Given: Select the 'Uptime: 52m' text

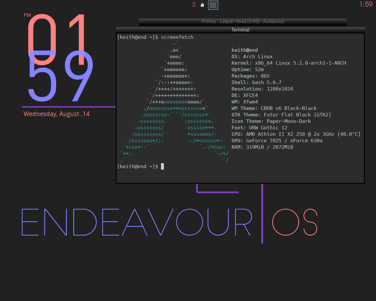Looking at the screenshot, I should (248, 69).
